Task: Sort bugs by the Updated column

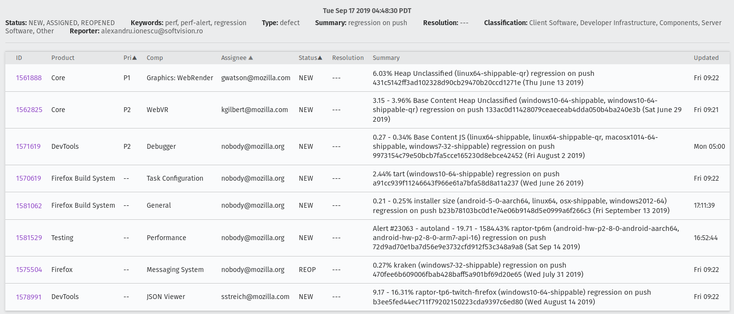Action: (x=706, y=58)
